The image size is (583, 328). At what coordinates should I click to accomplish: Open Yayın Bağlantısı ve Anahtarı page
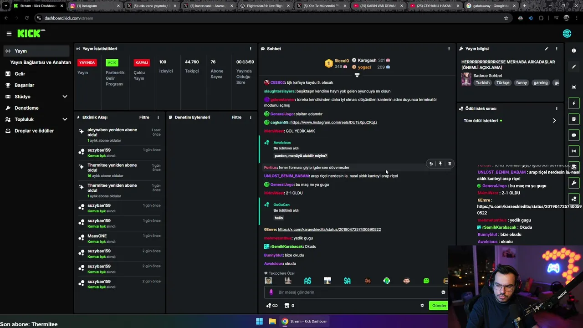[41, 62]
